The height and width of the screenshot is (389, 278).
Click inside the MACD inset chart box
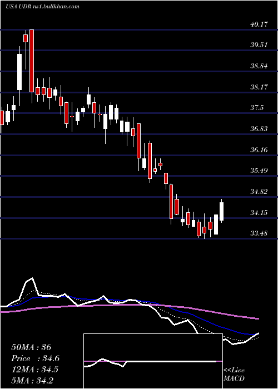tap(153, 361)
